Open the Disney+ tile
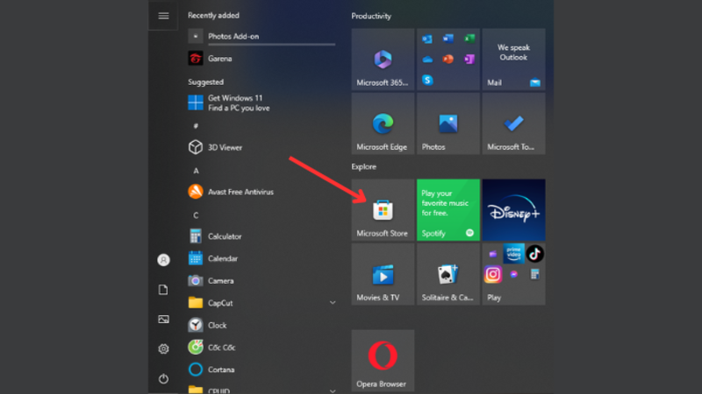The image size is (702, 394). tap(513, 210)
